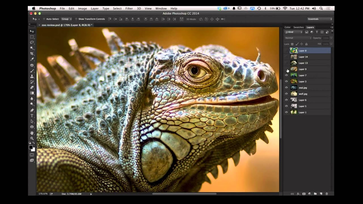Screen dimensions: 363x204
Task: Enable Show Transform Controls checkbox
Action: [x=76, y=19]
